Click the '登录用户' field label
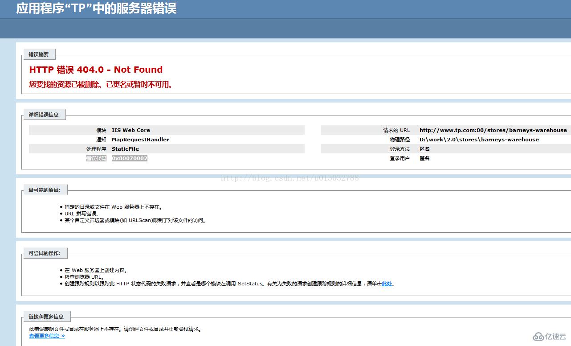The image size is (571, 346). click(400, 158)
